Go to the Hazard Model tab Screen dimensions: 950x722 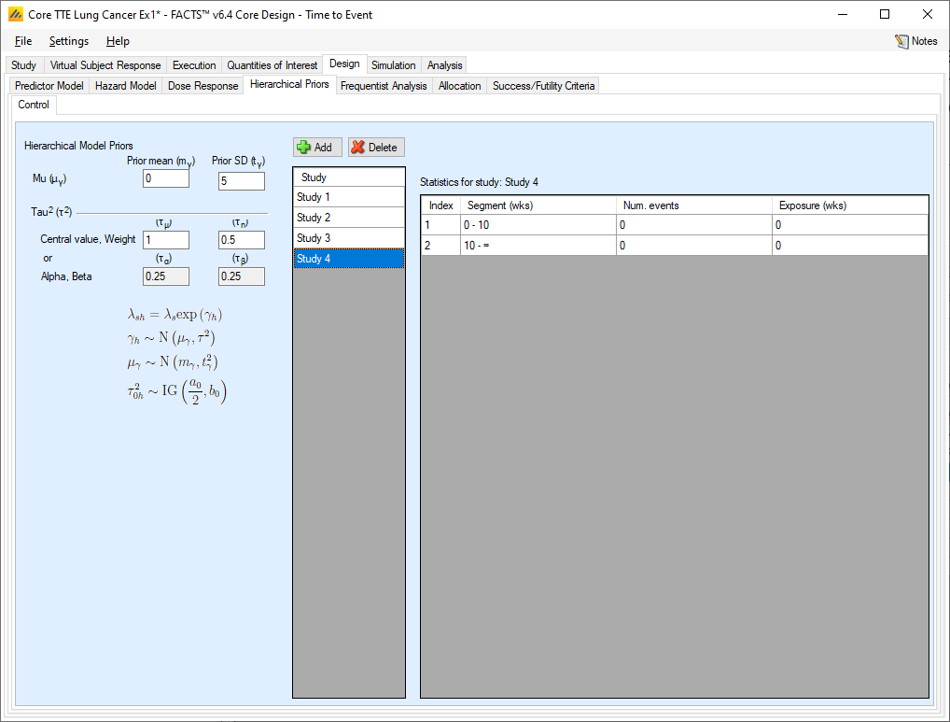point(126,86)
